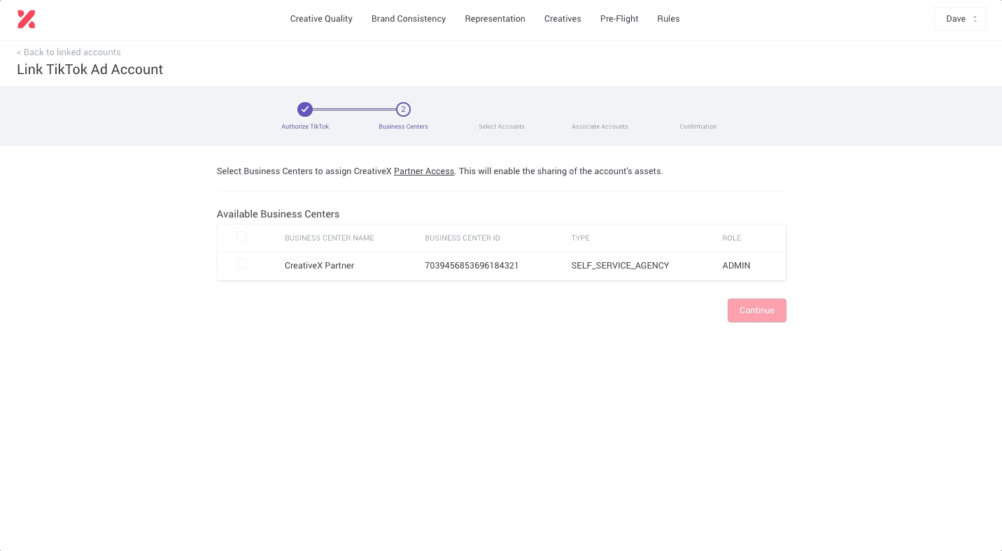The width and height of the screenshot is (1002, 551).
Task: Click the ADMIN role cell
Action: coord(736,266)
